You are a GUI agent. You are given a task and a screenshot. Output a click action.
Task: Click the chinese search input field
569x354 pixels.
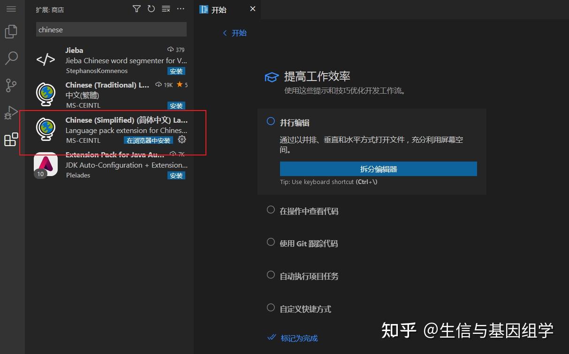111,29
